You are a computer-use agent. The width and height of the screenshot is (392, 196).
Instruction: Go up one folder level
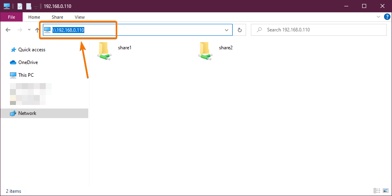point(37,30)
